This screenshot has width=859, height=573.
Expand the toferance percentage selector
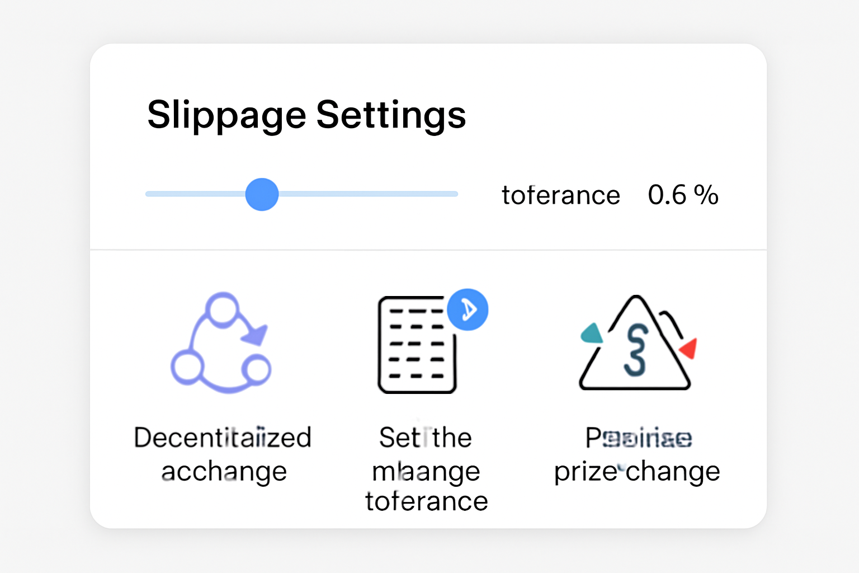[x=683, y=195]
